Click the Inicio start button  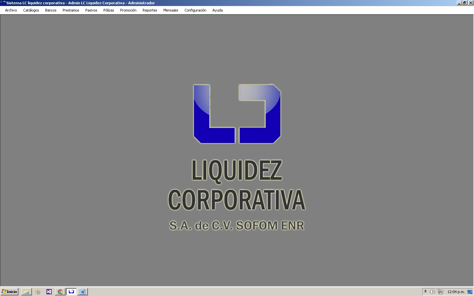click(x=10, y=292)
